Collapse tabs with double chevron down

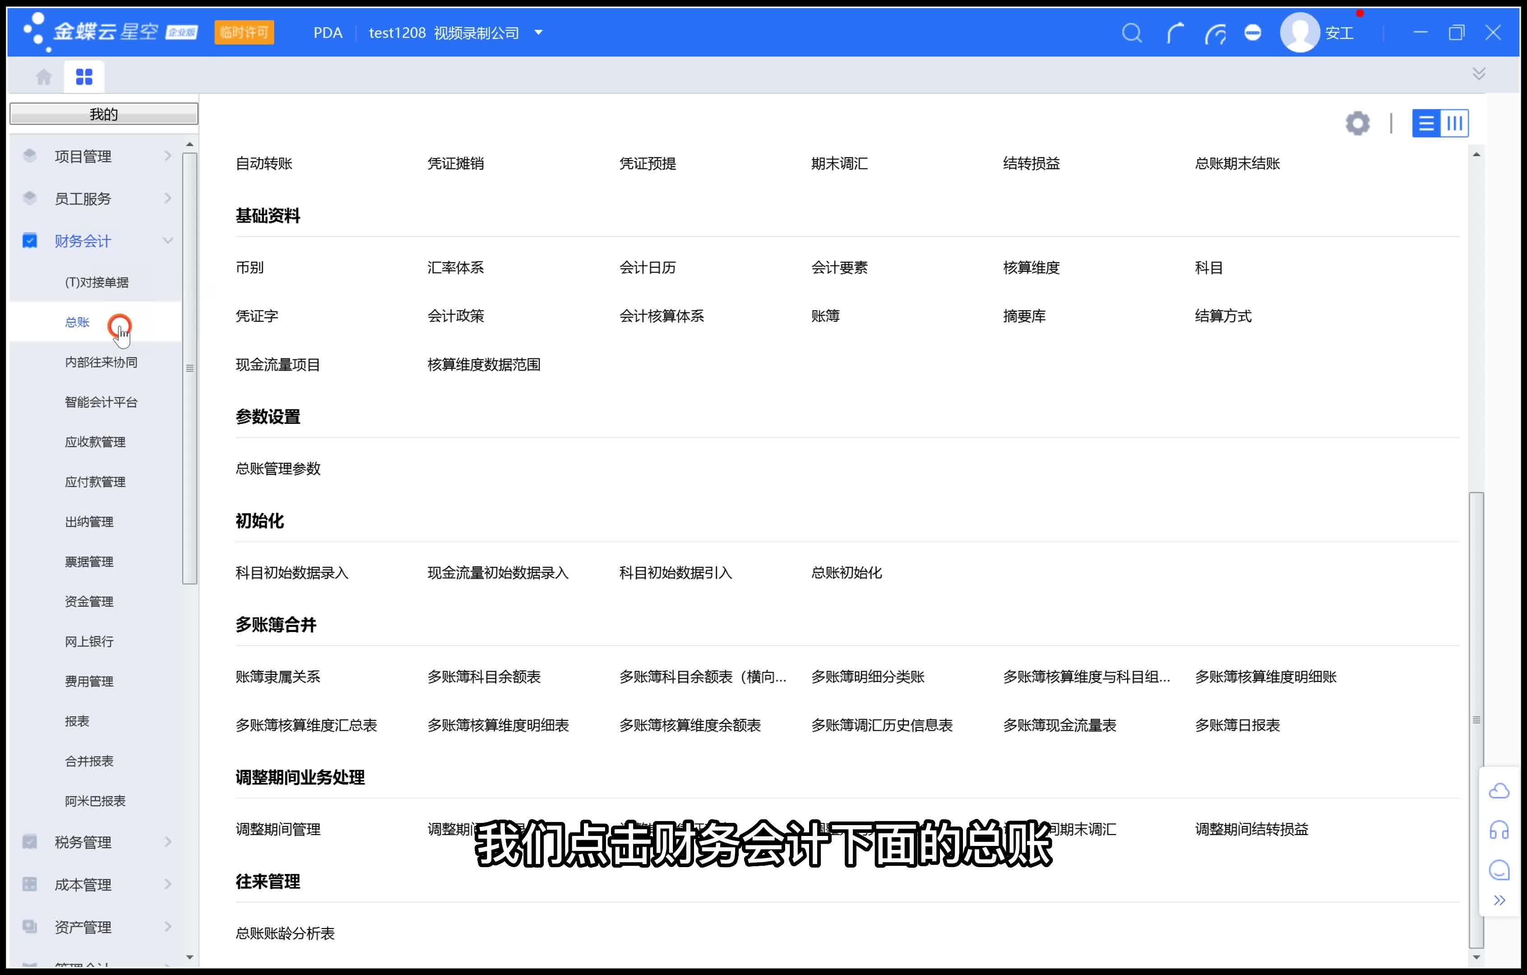pyautogui.click(x=1479, y=74)
